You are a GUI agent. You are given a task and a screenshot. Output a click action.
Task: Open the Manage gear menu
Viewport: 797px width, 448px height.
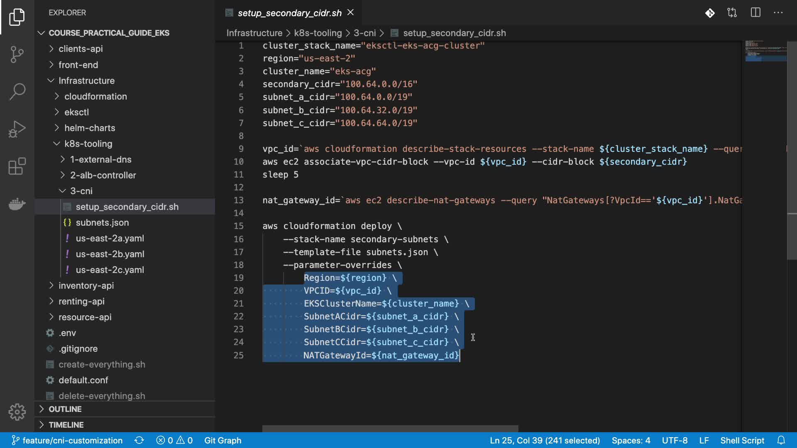[17, 412]
